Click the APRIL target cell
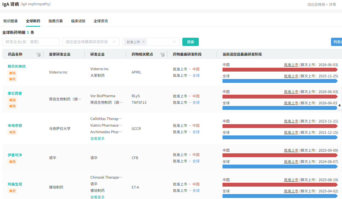 pos(136,72)
